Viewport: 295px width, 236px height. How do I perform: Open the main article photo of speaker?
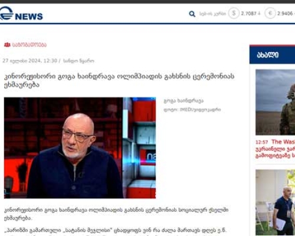pyautogui.click(x=80, y=147)
